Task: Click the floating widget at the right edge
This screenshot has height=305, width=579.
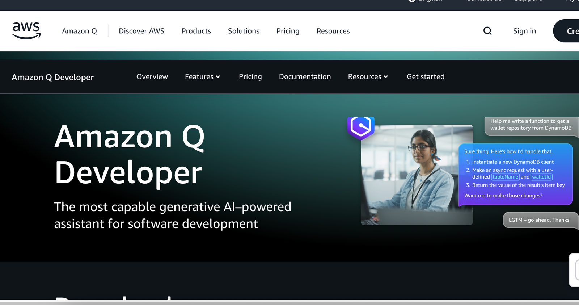Action: pos(574,270)
